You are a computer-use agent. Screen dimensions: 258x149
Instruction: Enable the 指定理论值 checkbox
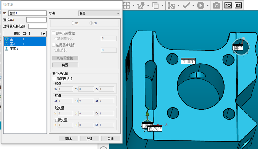[x=55, y=79]
